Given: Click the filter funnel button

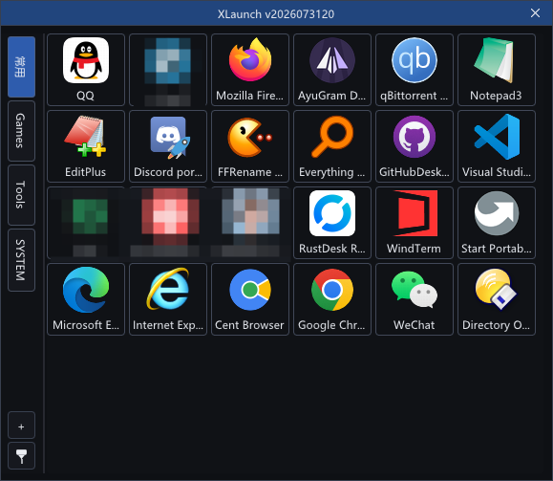Looking at the screenshot, I should (21, 455).
